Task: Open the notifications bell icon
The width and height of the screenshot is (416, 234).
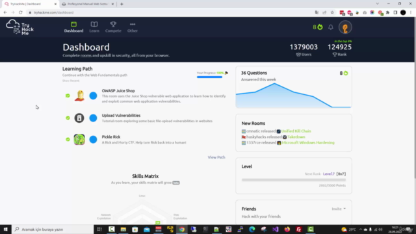Action: (x=331, y=27)
